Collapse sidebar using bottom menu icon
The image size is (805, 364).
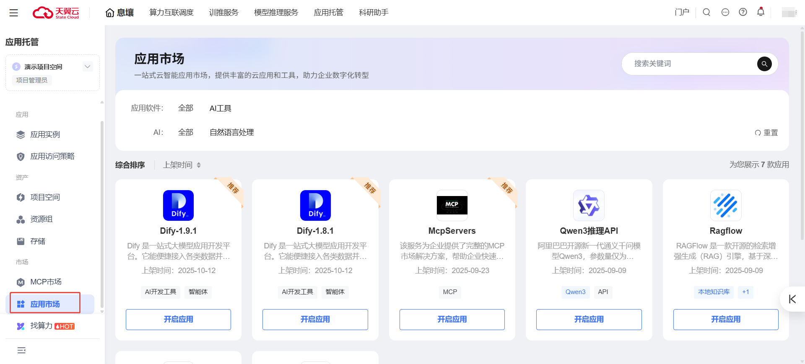21,350
